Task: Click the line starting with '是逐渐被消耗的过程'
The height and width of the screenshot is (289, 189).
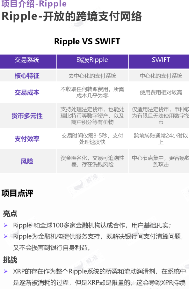Action: pos(99,282)
